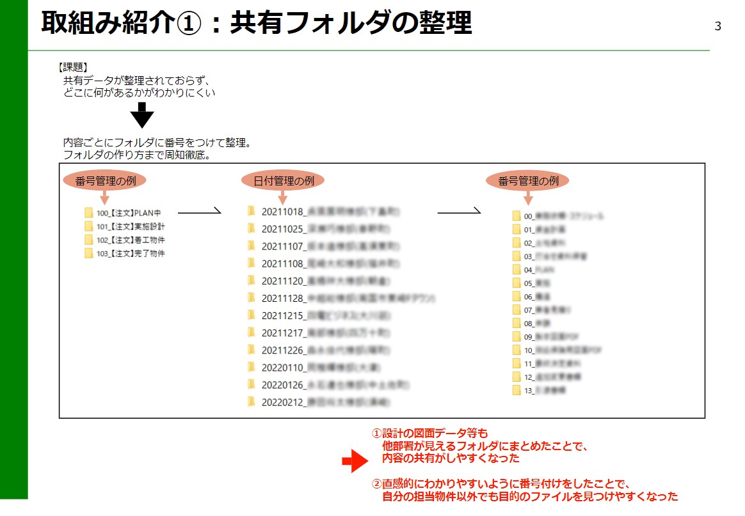745x516 pixels.
Task: Select the 20211215 folder icon
Action: coord(251,316)
